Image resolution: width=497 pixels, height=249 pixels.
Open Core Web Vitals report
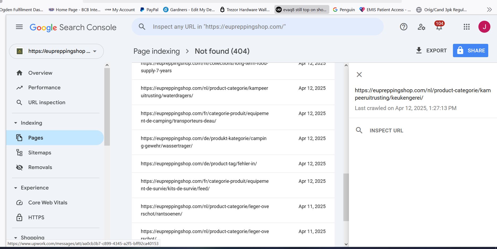coord(48,202)
